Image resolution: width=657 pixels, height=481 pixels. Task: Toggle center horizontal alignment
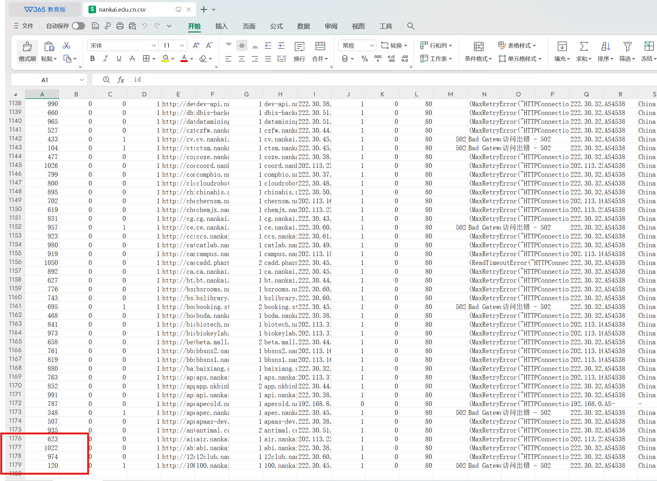[x=242, y=59]
